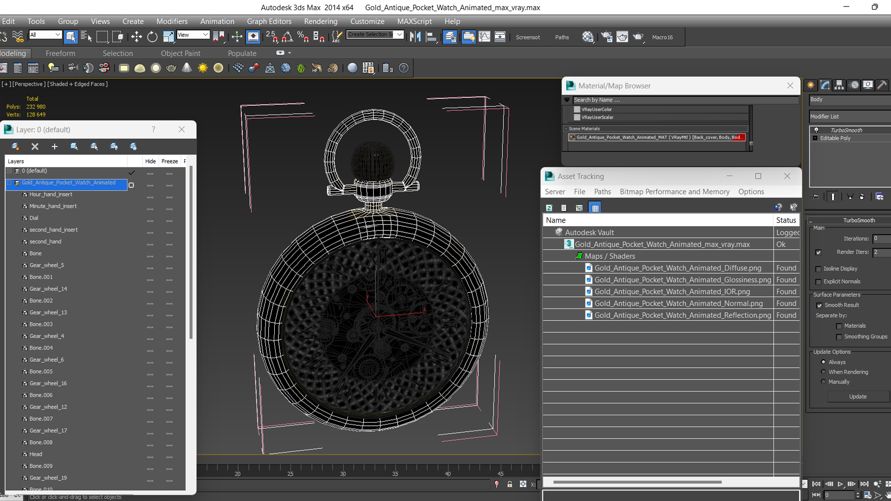891x501 pixels.
Task: Collapse Scene Materials group in browser
Action: pos(566,129)
